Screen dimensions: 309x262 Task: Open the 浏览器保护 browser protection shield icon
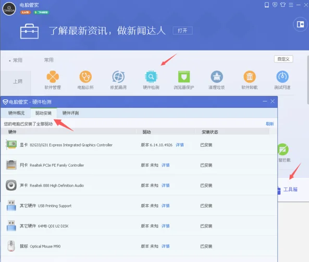pos(184,77)
